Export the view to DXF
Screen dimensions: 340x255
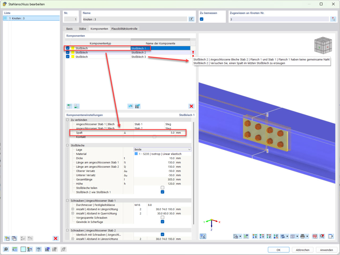[x=314, y=236]
